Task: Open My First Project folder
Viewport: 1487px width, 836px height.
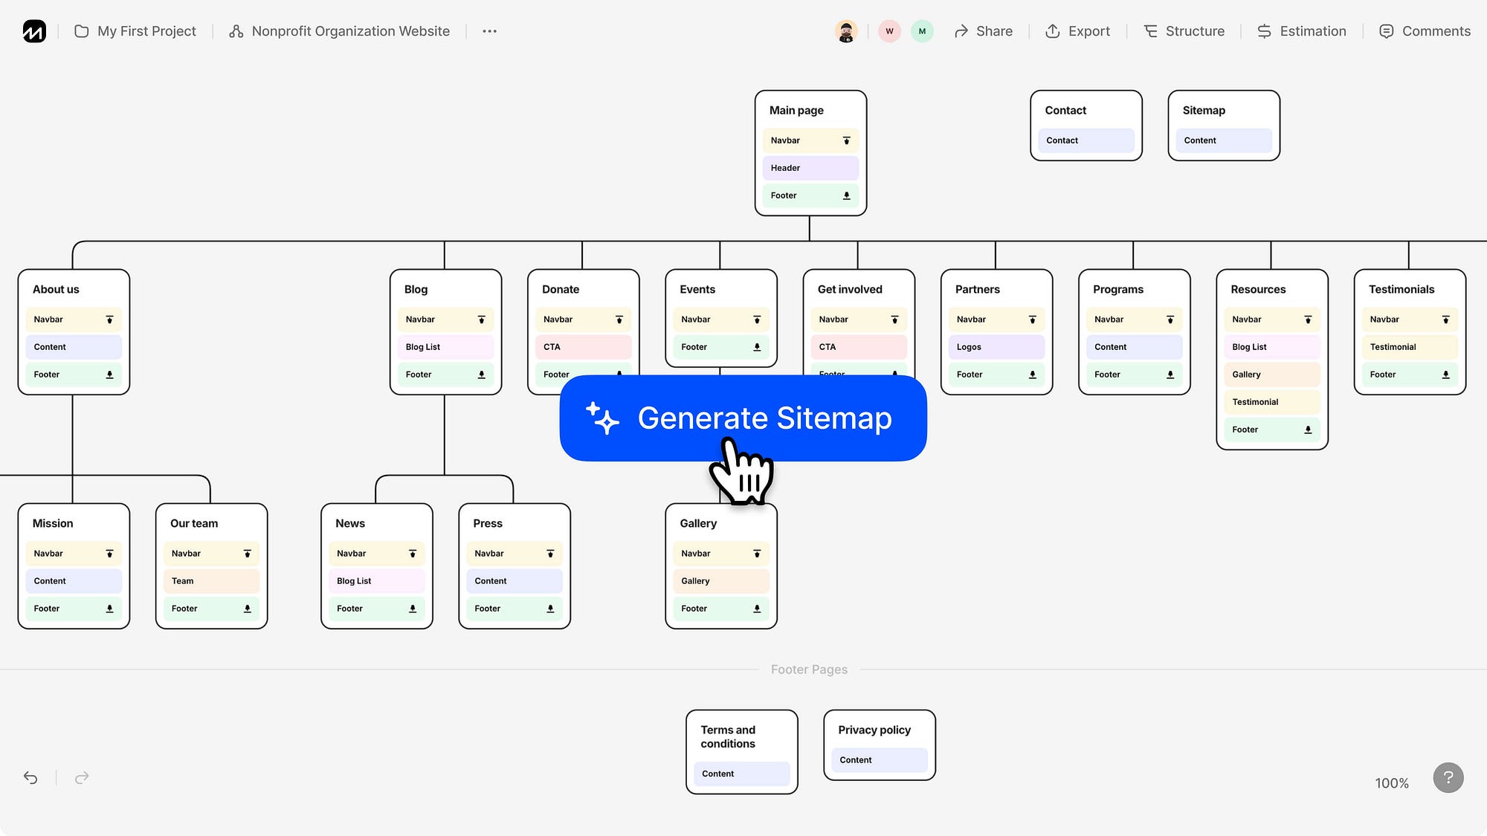Action: [x=135, y=31]
